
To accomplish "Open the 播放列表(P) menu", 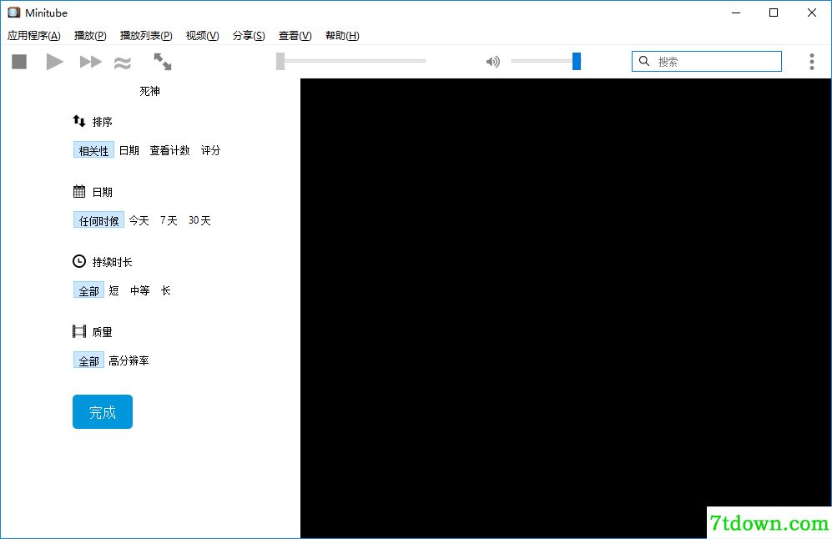I will [146, 36].
